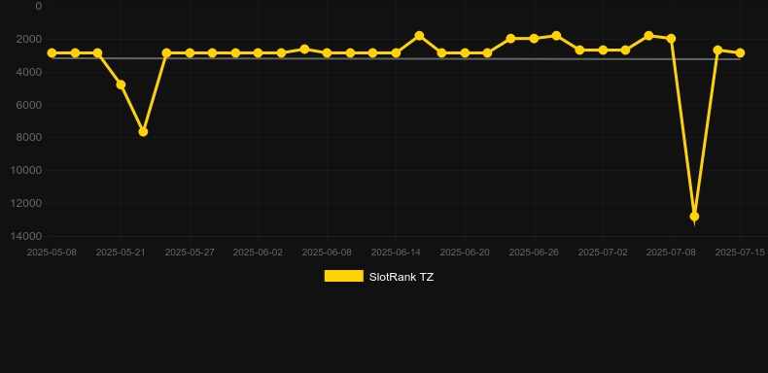Click the 2025-06-20 x-axis date label
The width and height of the screenshot is (768, 373).
click(465, 253)
